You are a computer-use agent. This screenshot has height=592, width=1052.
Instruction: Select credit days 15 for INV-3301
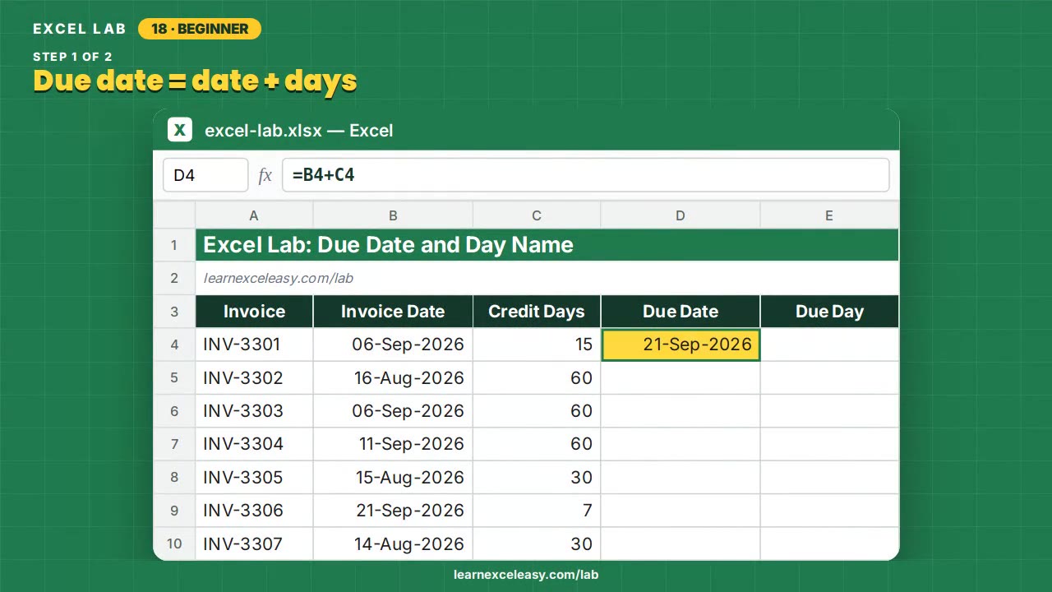click(x=537, y=345)
